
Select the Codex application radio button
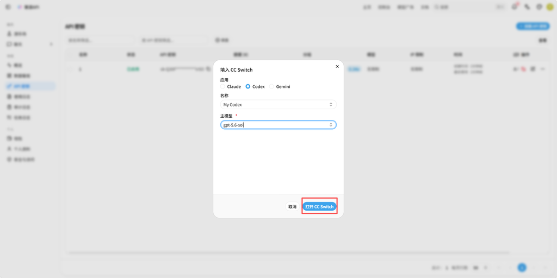(248, 86)
